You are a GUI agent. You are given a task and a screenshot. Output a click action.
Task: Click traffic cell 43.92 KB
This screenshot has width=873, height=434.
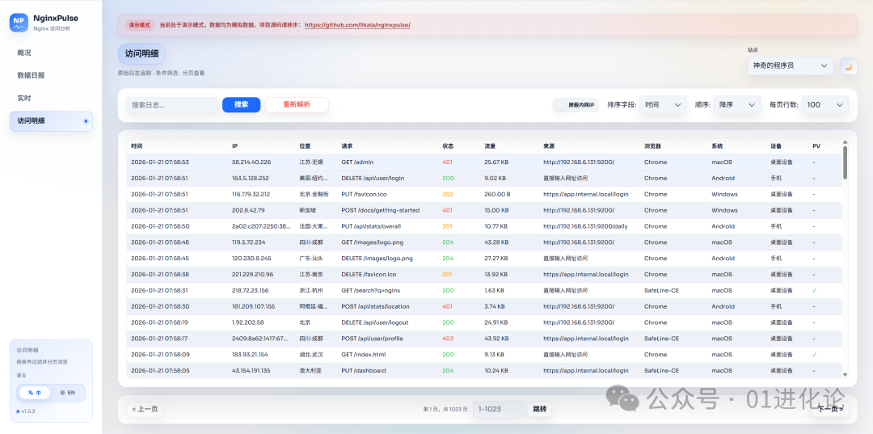pos(496,339)
